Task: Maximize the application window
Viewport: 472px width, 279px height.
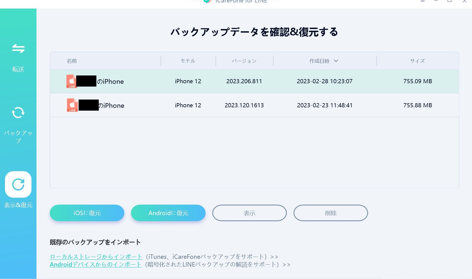Action: 450,1
